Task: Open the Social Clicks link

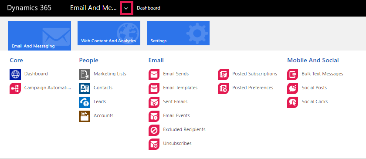Action: click(315, 101)
